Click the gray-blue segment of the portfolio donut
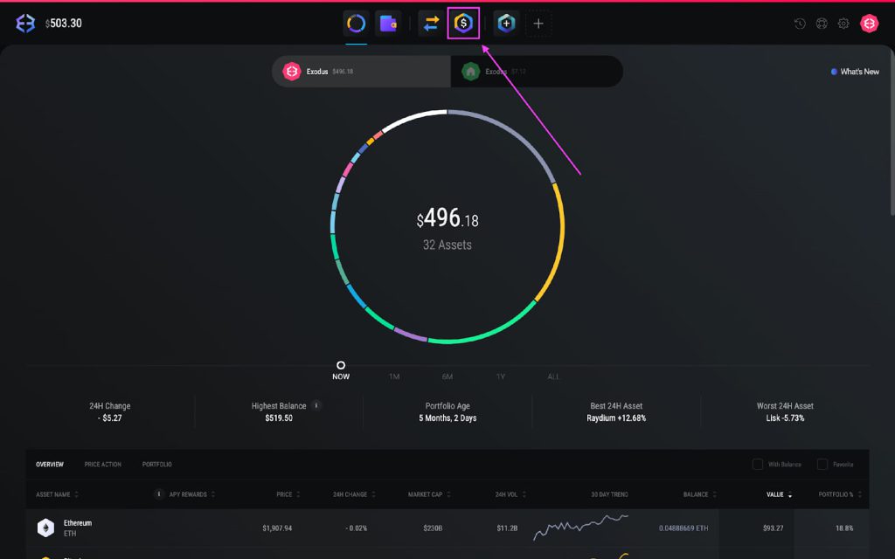The image size is (895, 559). pos(512,133)
